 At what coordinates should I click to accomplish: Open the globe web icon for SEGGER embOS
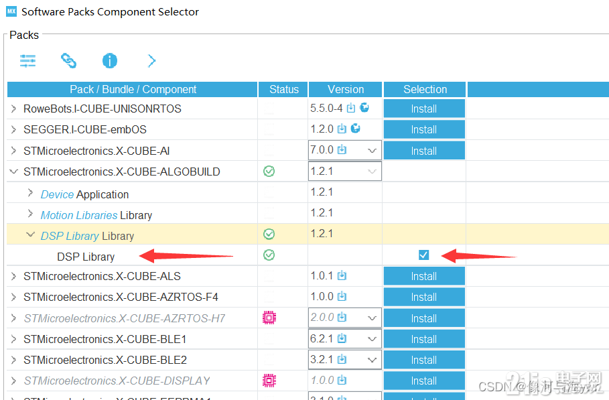[x=355, y=129]
